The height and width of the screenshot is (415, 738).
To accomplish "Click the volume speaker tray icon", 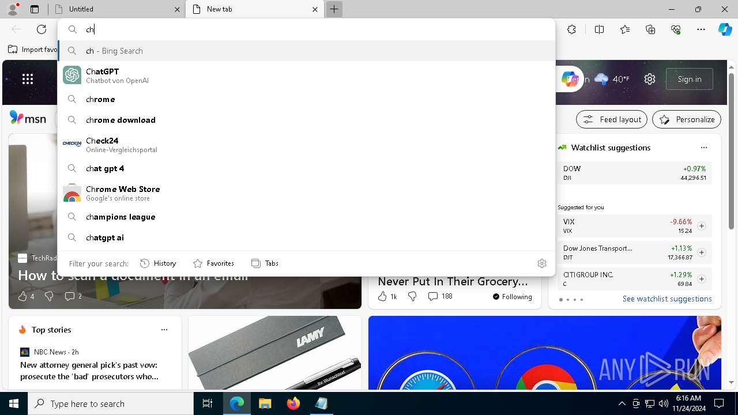I will 663,403.
